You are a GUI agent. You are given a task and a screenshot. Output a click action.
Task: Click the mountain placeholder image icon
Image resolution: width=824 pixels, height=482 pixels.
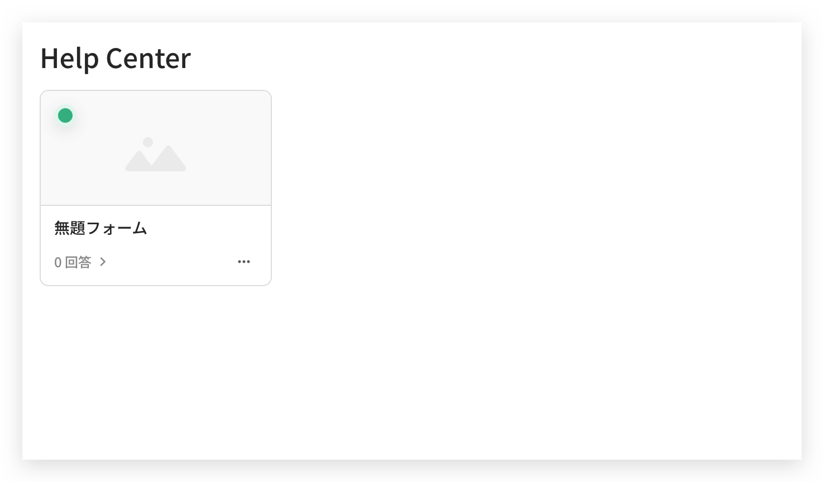pos(156,154)
